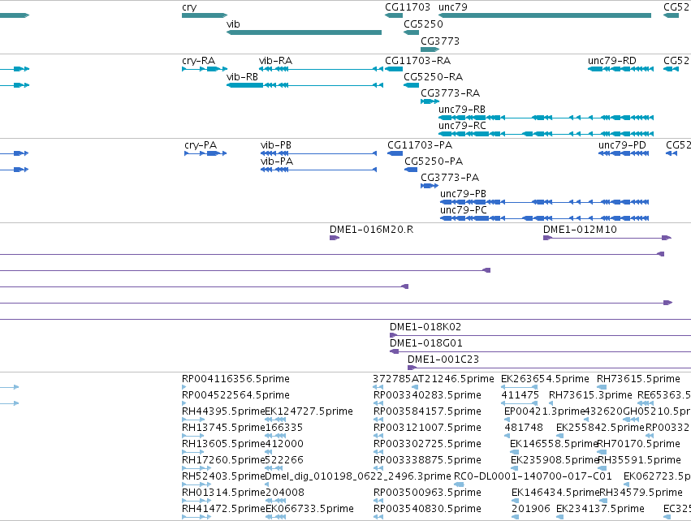Viewport: 691px width, 521px height.
Task: Select the unc79-PD protein label
Action: [622, 145]
